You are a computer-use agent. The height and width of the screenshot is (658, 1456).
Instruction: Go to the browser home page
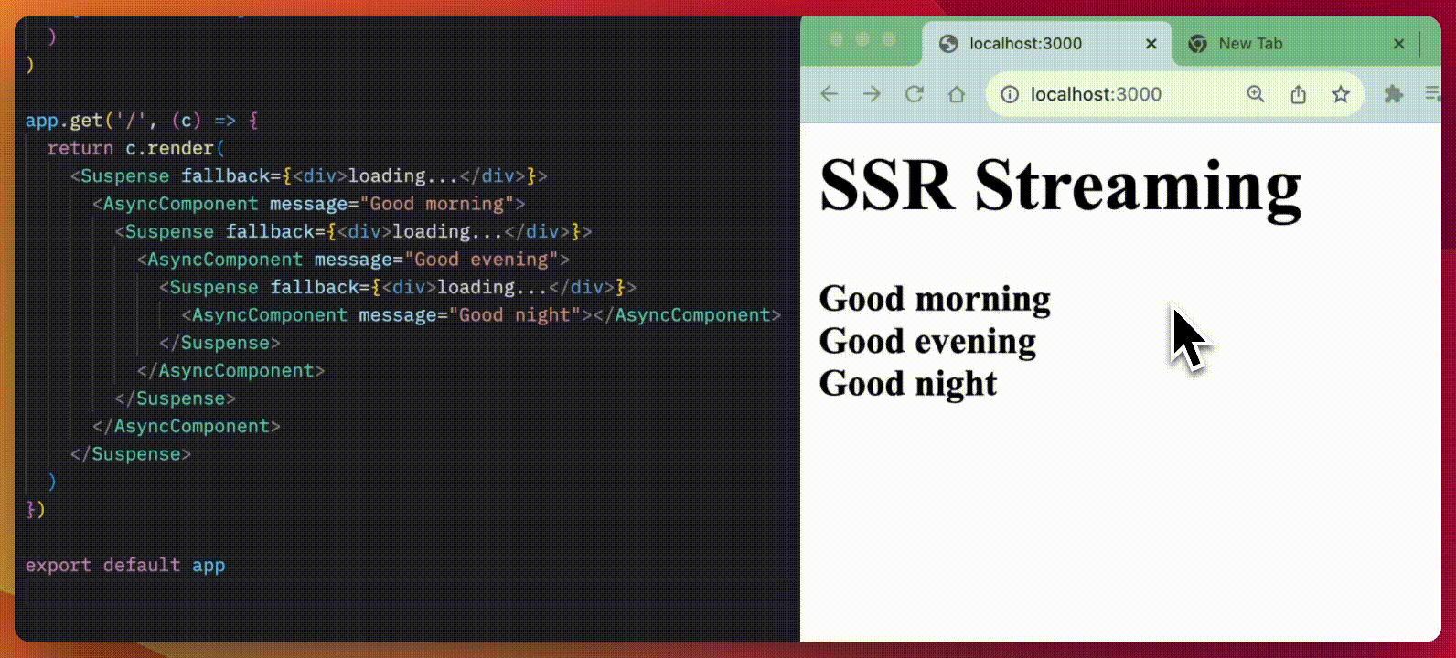pyautogui.click(x=957, y=94)
